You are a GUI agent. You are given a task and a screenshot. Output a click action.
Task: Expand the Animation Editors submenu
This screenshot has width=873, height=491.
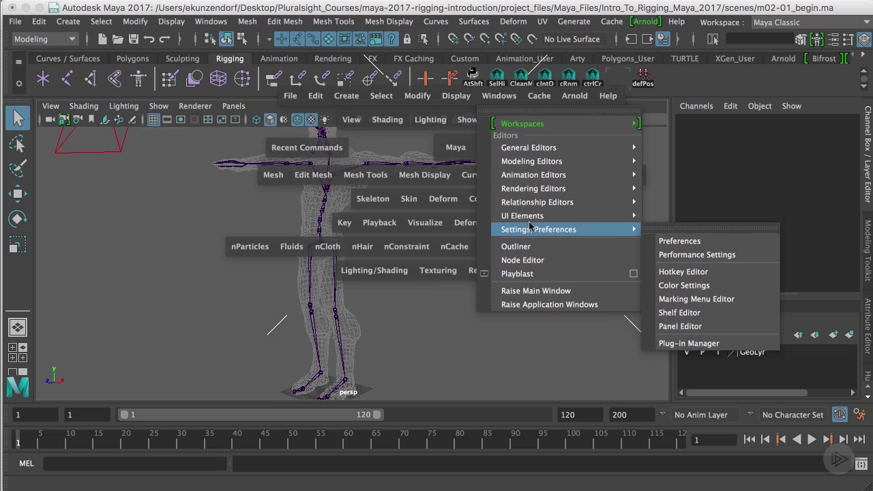(565, 175)
